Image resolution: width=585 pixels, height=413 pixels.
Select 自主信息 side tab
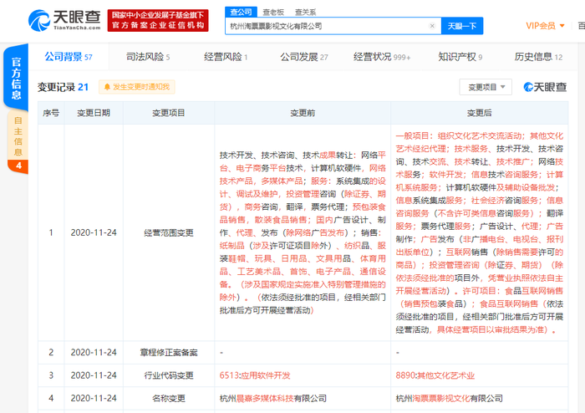18,135
